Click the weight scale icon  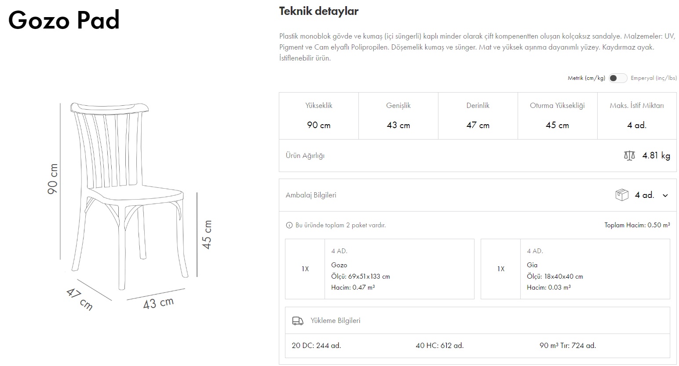[629, 155]
